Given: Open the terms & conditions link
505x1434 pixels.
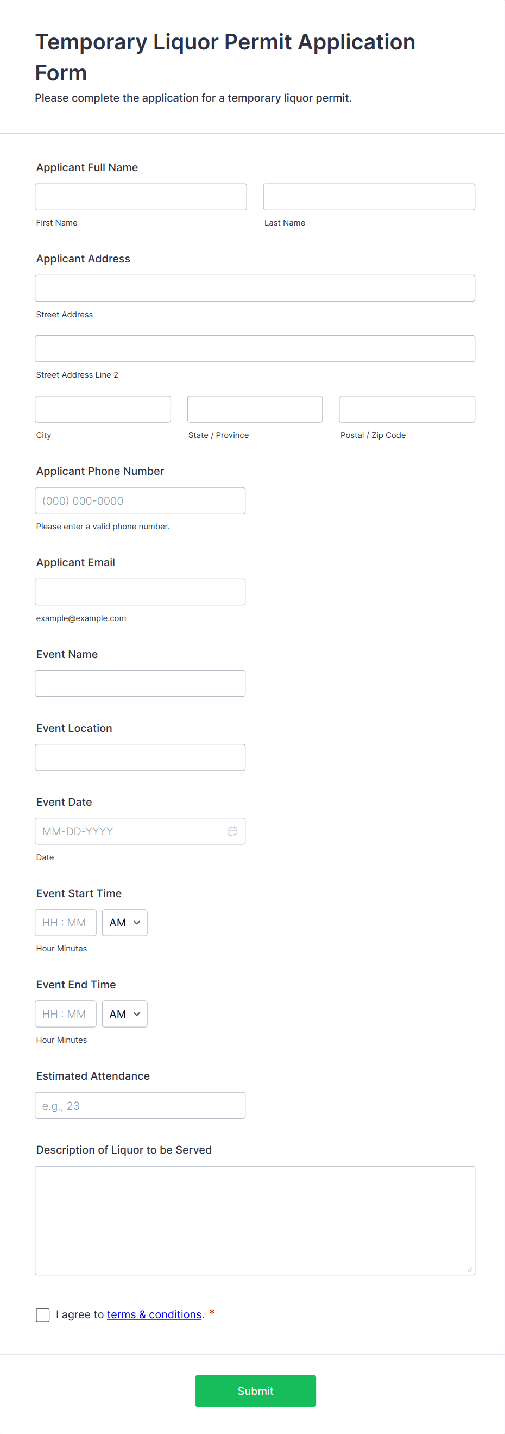Looking at the screenshot, I should 154,1314.
